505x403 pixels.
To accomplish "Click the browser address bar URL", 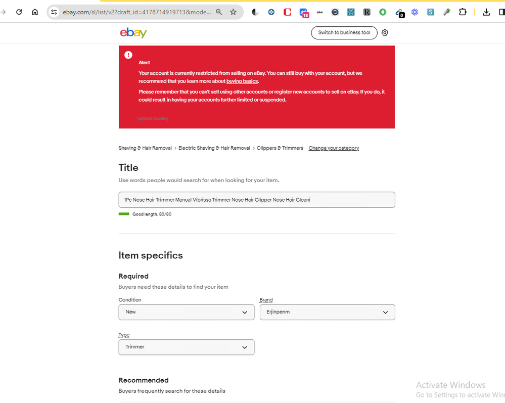I will coord(136,12).
